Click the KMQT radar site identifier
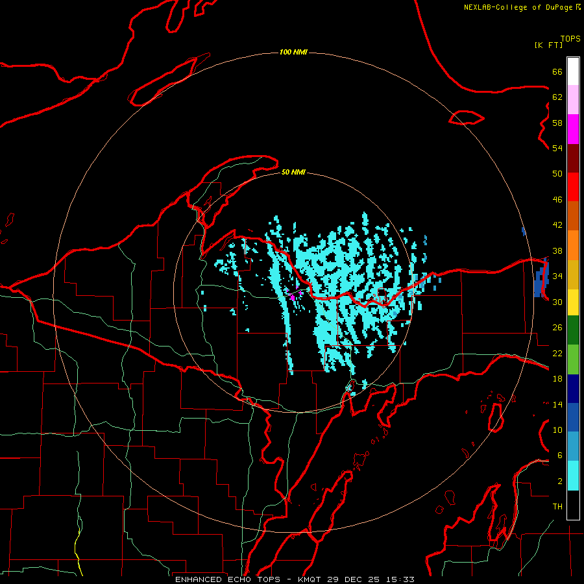The image size is (584, 584). coord(309,579)
